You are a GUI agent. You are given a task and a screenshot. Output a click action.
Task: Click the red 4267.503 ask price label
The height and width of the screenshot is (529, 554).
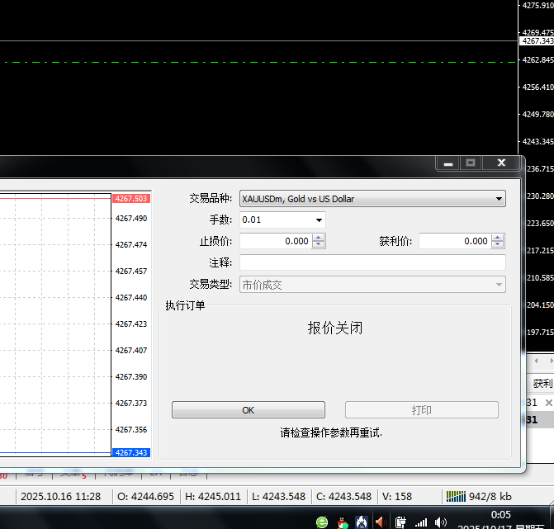click(131, 198)
